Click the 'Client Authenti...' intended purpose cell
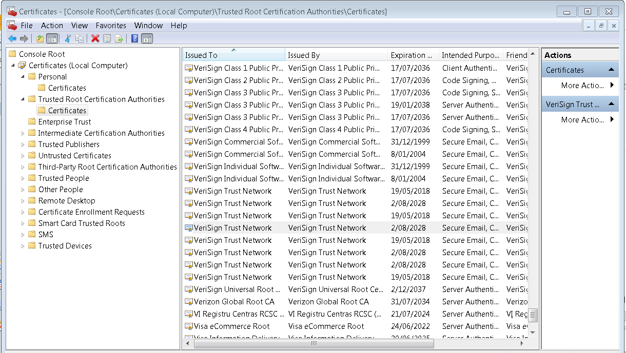 click(x=470, y=68)
